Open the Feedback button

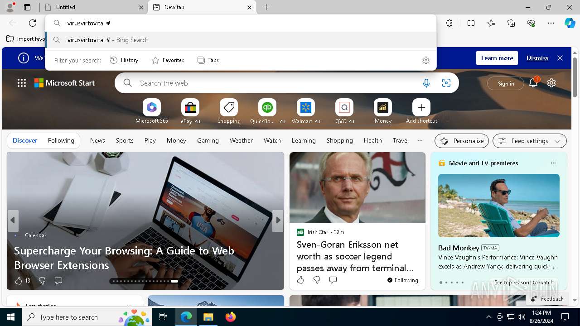pos(546,299)
